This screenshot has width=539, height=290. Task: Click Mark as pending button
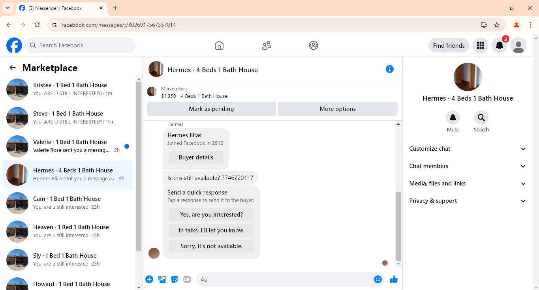click(x=211, y=109)
